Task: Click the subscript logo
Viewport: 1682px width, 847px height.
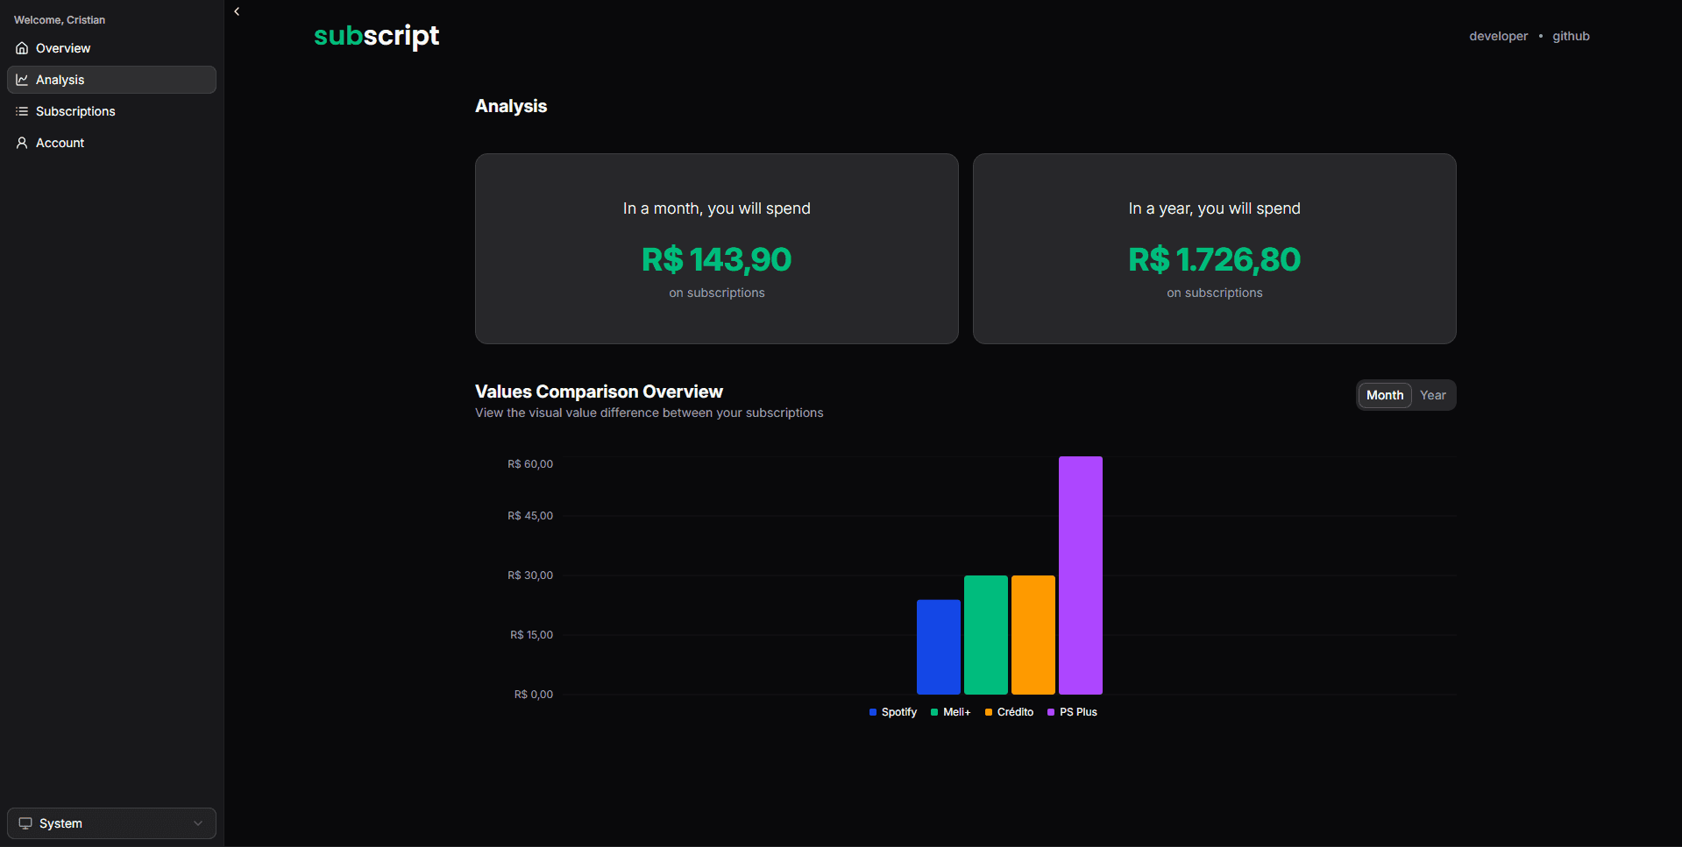Action: tap(376, 36)
